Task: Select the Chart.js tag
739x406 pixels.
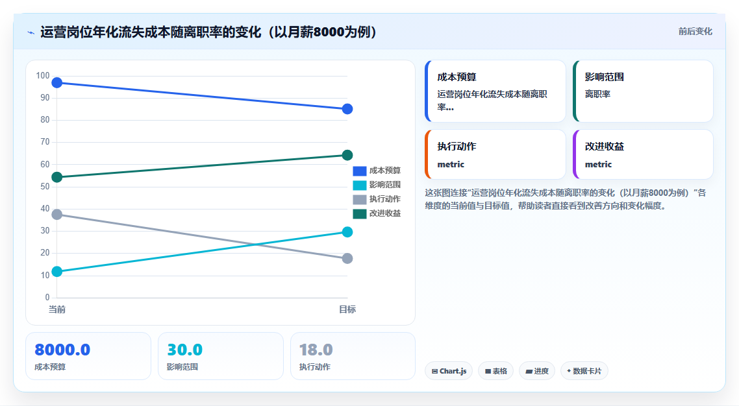Action: [449, 371]
